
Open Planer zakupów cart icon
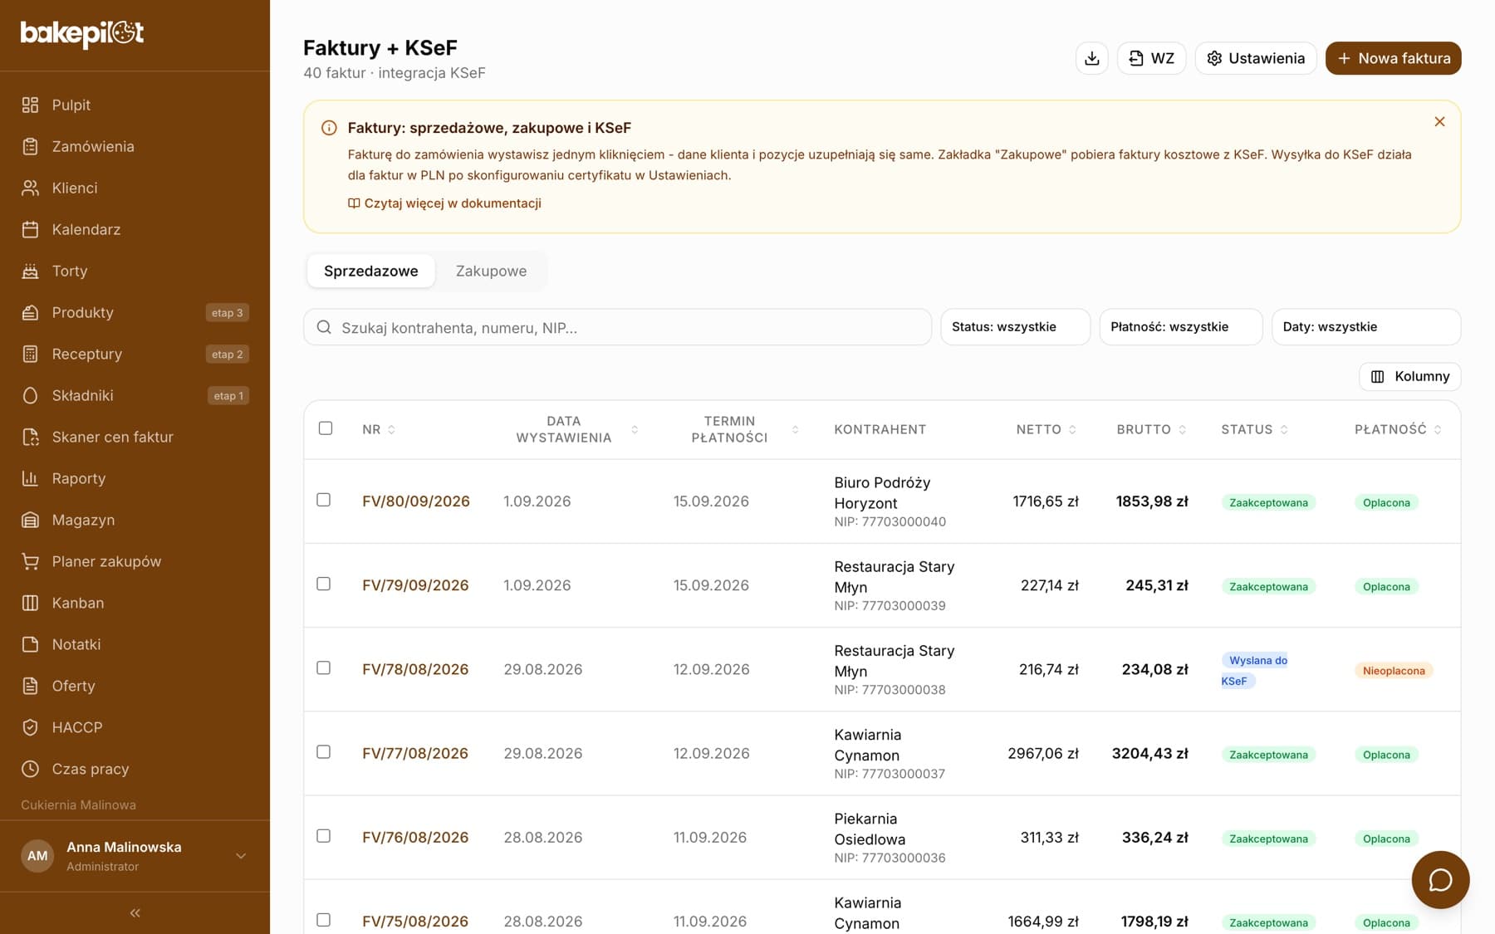click(31, 561)
